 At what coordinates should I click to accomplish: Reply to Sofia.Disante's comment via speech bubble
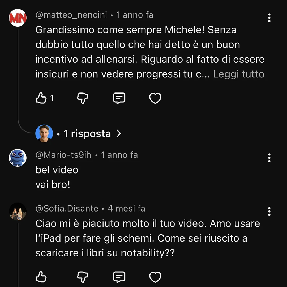click(119, 277)
